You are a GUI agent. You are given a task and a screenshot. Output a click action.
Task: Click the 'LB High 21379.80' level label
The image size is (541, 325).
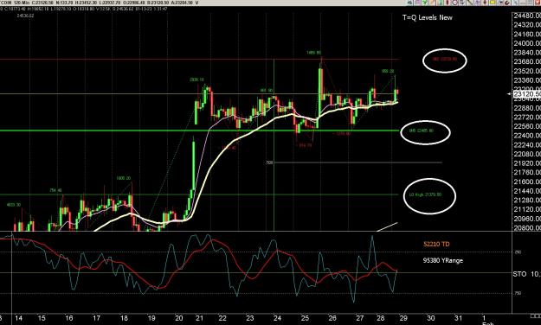point(425,194)
